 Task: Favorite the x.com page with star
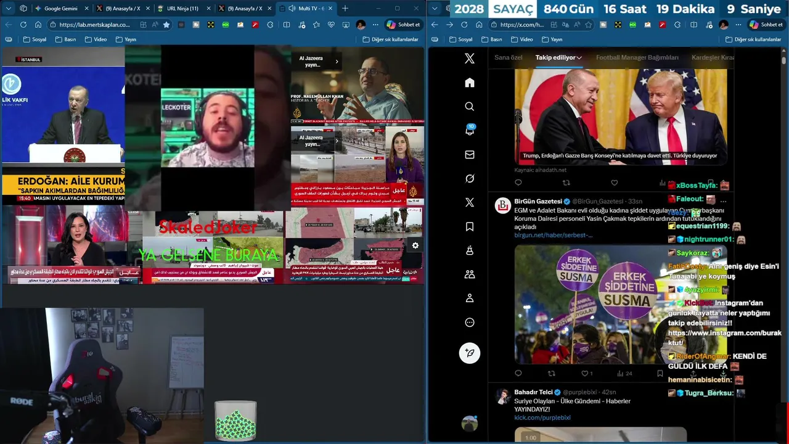pos(589,25)
